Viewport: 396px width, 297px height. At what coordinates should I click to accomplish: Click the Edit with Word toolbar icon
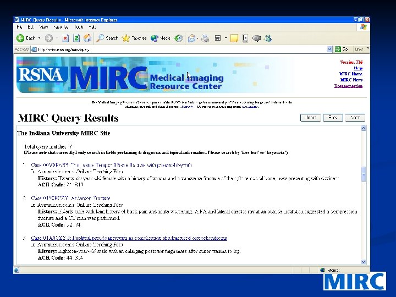[x=218, y=38]
